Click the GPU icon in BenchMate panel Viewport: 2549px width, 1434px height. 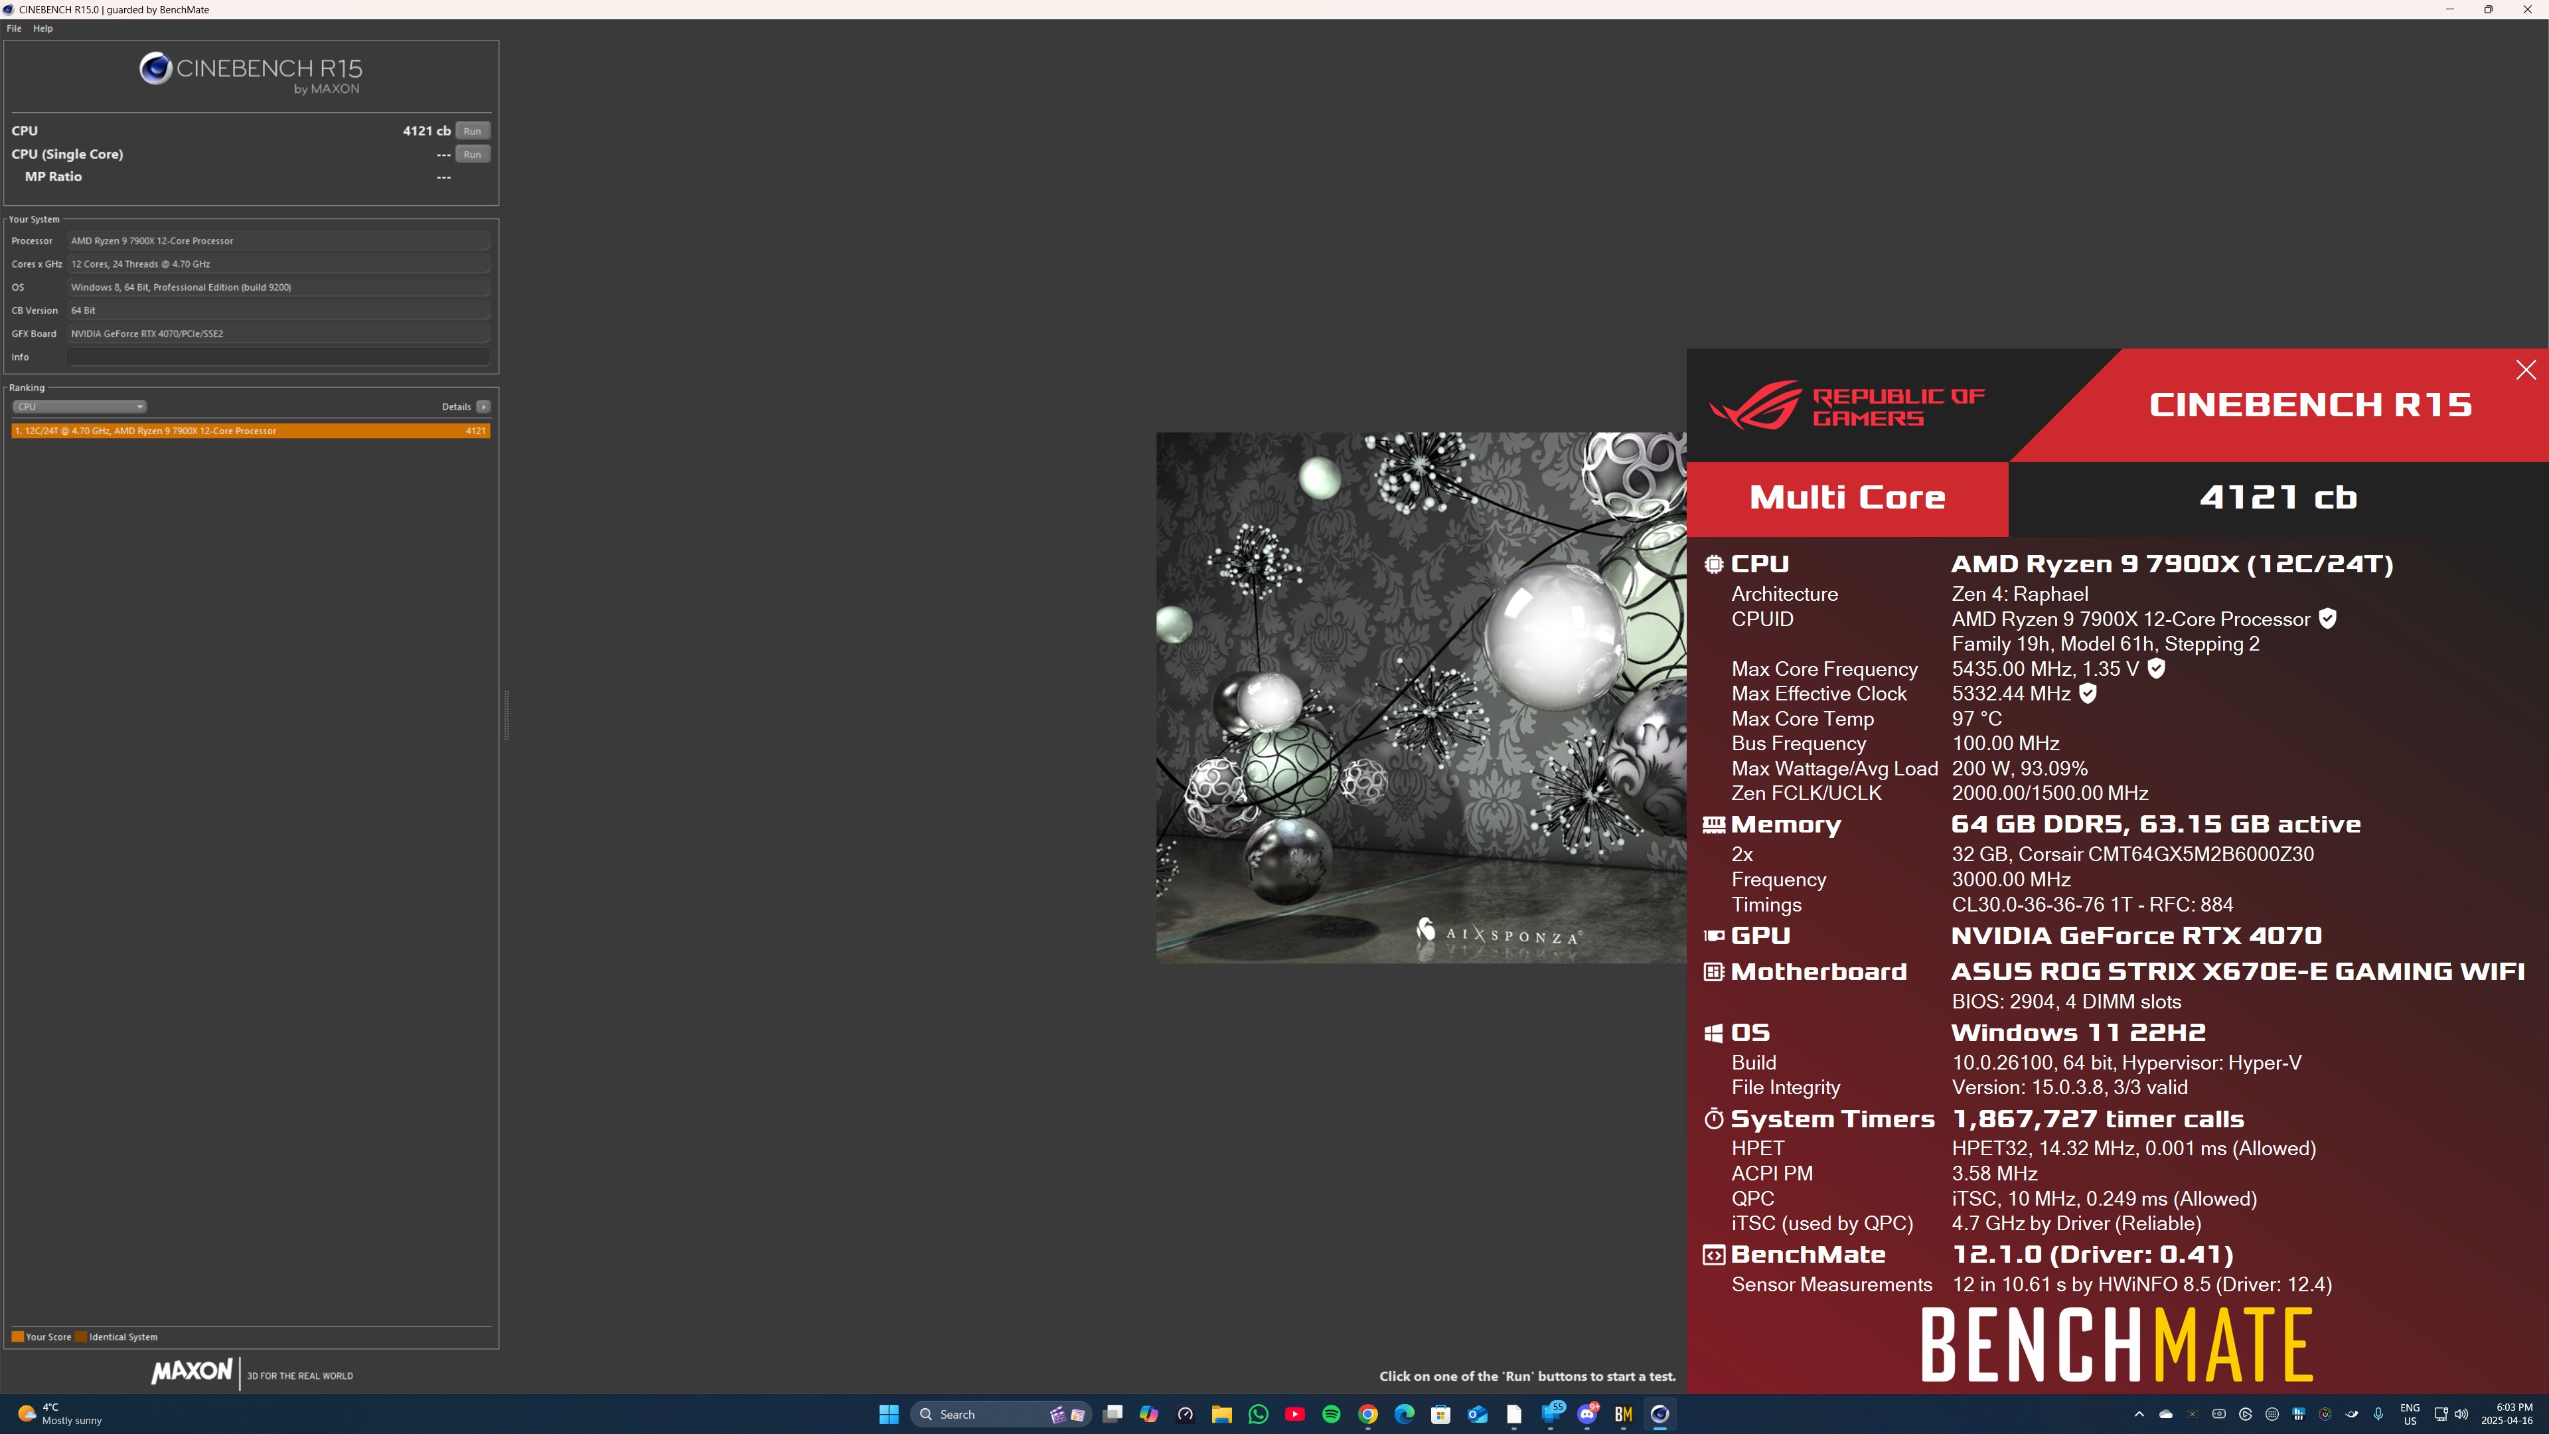click(x=1714, y=935)
